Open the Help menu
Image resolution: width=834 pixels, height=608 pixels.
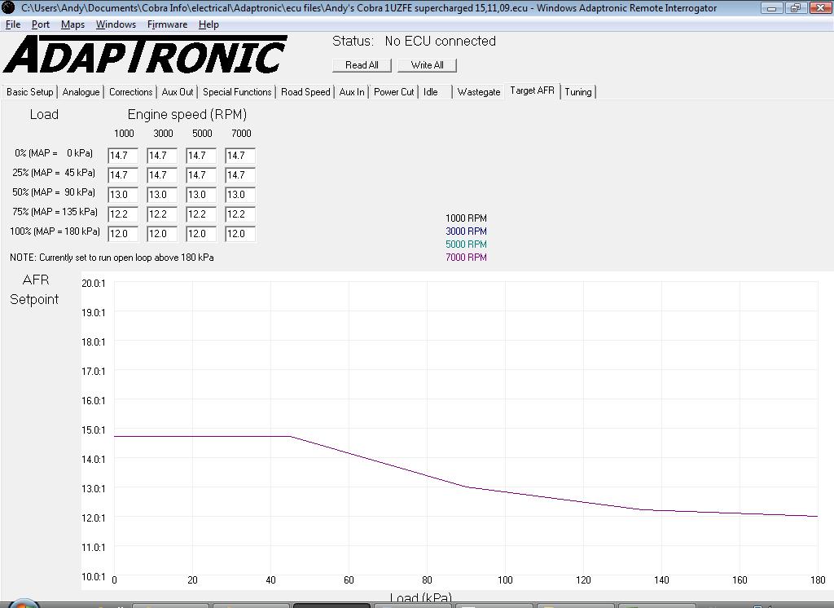(208, 24)
